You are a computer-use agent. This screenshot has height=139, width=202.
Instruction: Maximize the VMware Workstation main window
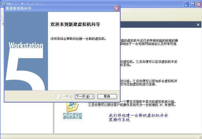pyautogui.click(x=193, y=4)
